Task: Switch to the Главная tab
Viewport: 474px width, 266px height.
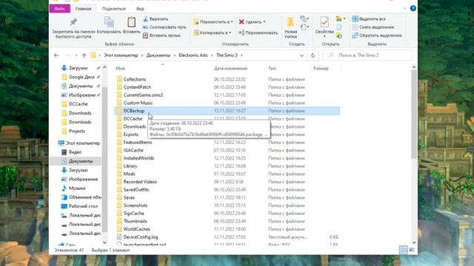Action: 83,9
